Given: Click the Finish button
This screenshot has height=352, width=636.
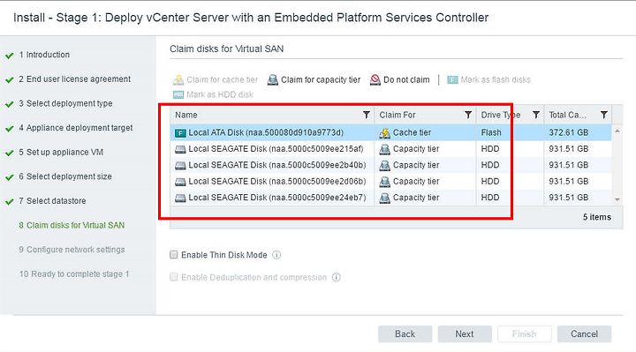Looking at the screenshot, I should click(524, 333).
